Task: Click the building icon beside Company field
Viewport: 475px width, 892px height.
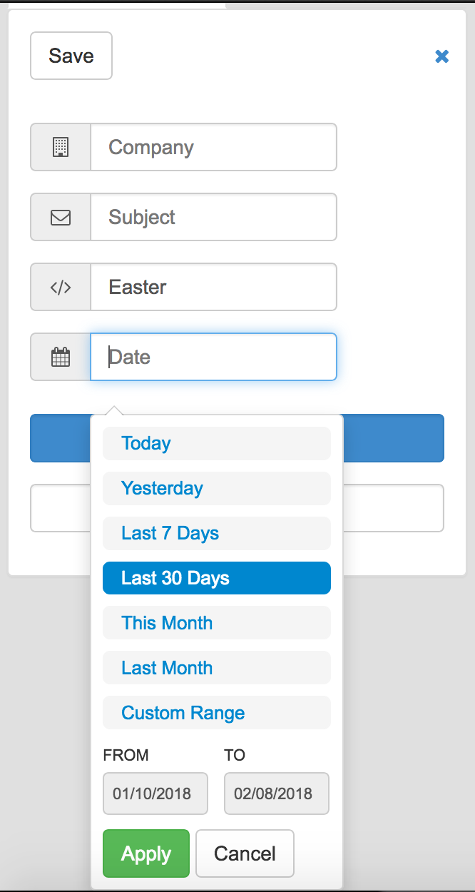Action: tap(61, 147)
